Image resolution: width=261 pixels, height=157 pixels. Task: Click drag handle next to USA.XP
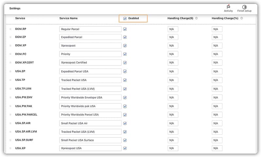tap(10, 148)
